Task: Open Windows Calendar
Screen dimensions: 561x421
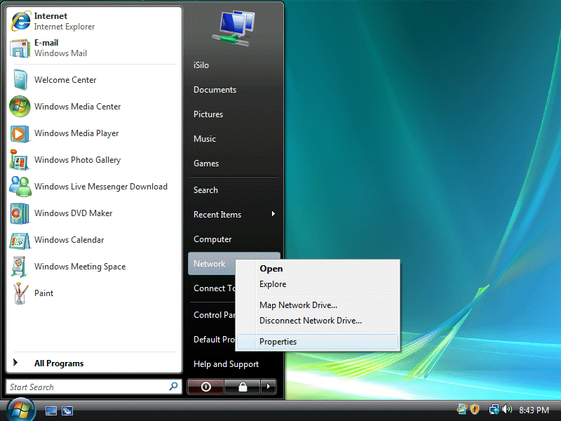Action: tap(69, 240)
